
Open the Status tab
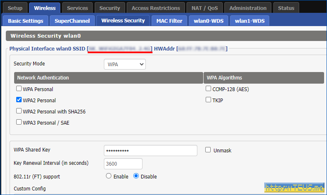coord(286,8)
